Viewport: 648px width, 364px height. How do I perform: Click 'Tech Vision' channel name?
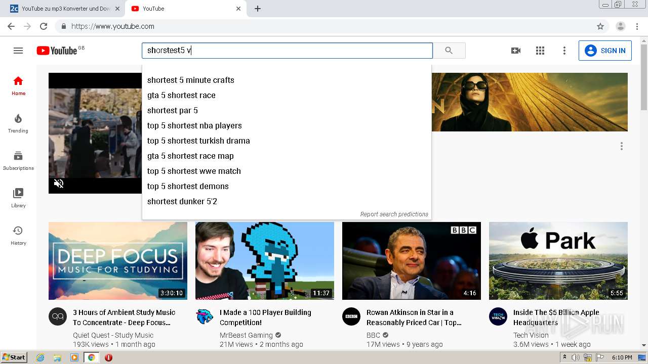tap(531, 335)
